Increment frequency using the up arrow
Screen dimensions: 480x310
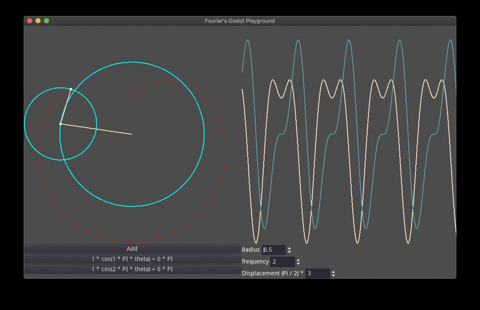(298, 260)
